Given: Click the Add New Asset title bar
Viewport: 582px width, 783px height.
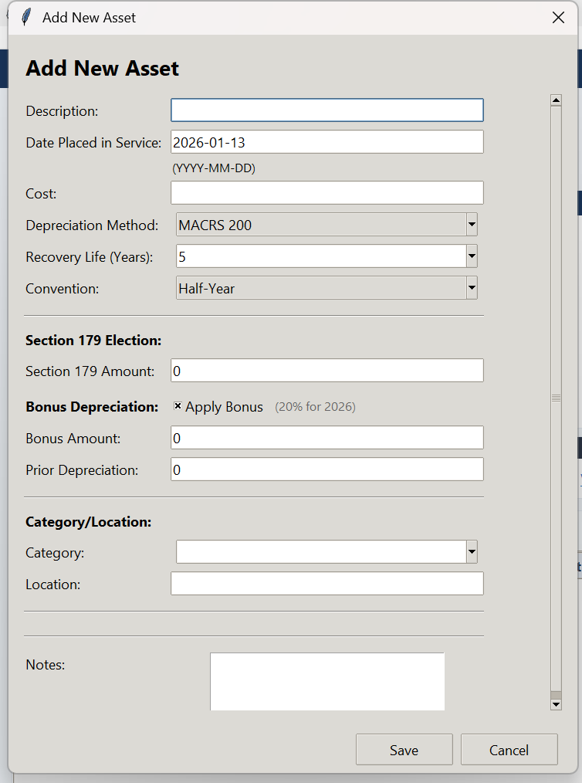Looking at the screenshot, I should [x=232, y=17].
